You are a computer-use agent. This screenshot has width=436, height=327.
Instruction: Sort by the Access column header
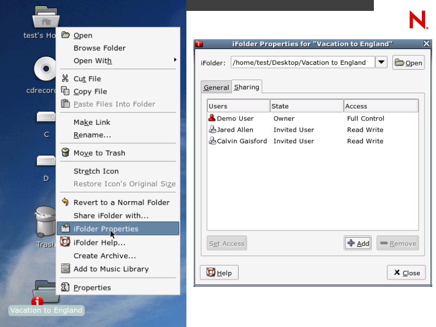381,106
